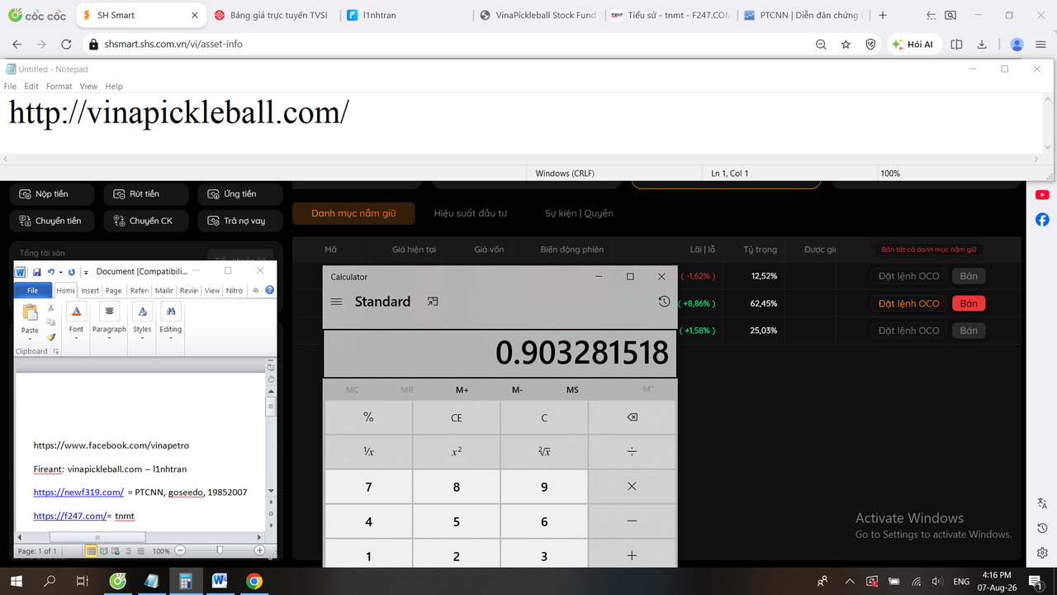Open Windows Start menu
The width and height of the screenshot is (1057, 595).
(x=16, y=581)
